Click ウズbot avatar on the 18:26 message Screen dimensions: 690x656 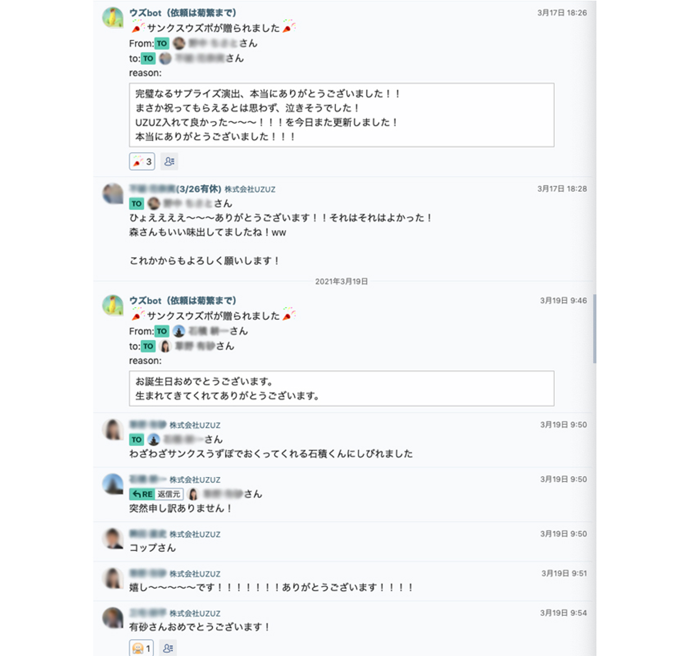pyautogui.click(x=113, y=17)
